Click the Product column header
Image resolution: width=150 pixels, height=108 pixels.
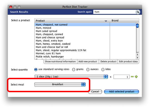tap(72, 20)
